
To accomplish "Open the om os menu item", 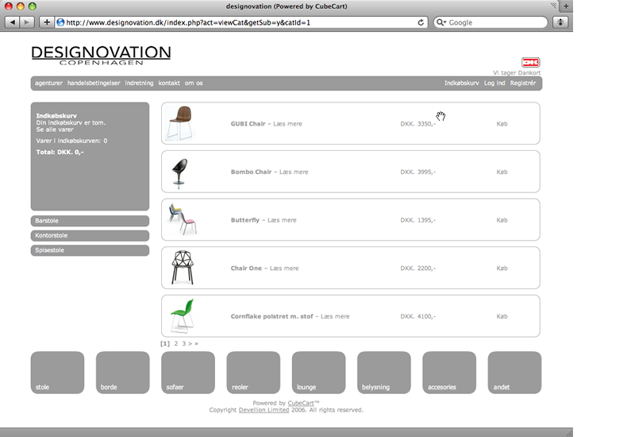I will coord(194,83).
